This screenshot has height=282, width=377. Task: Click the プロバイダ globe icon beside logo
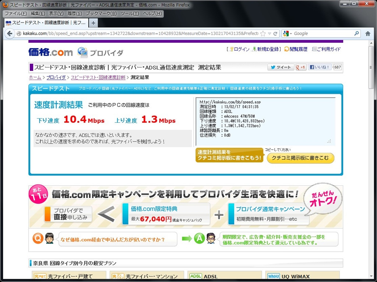(x=82, y=52)
